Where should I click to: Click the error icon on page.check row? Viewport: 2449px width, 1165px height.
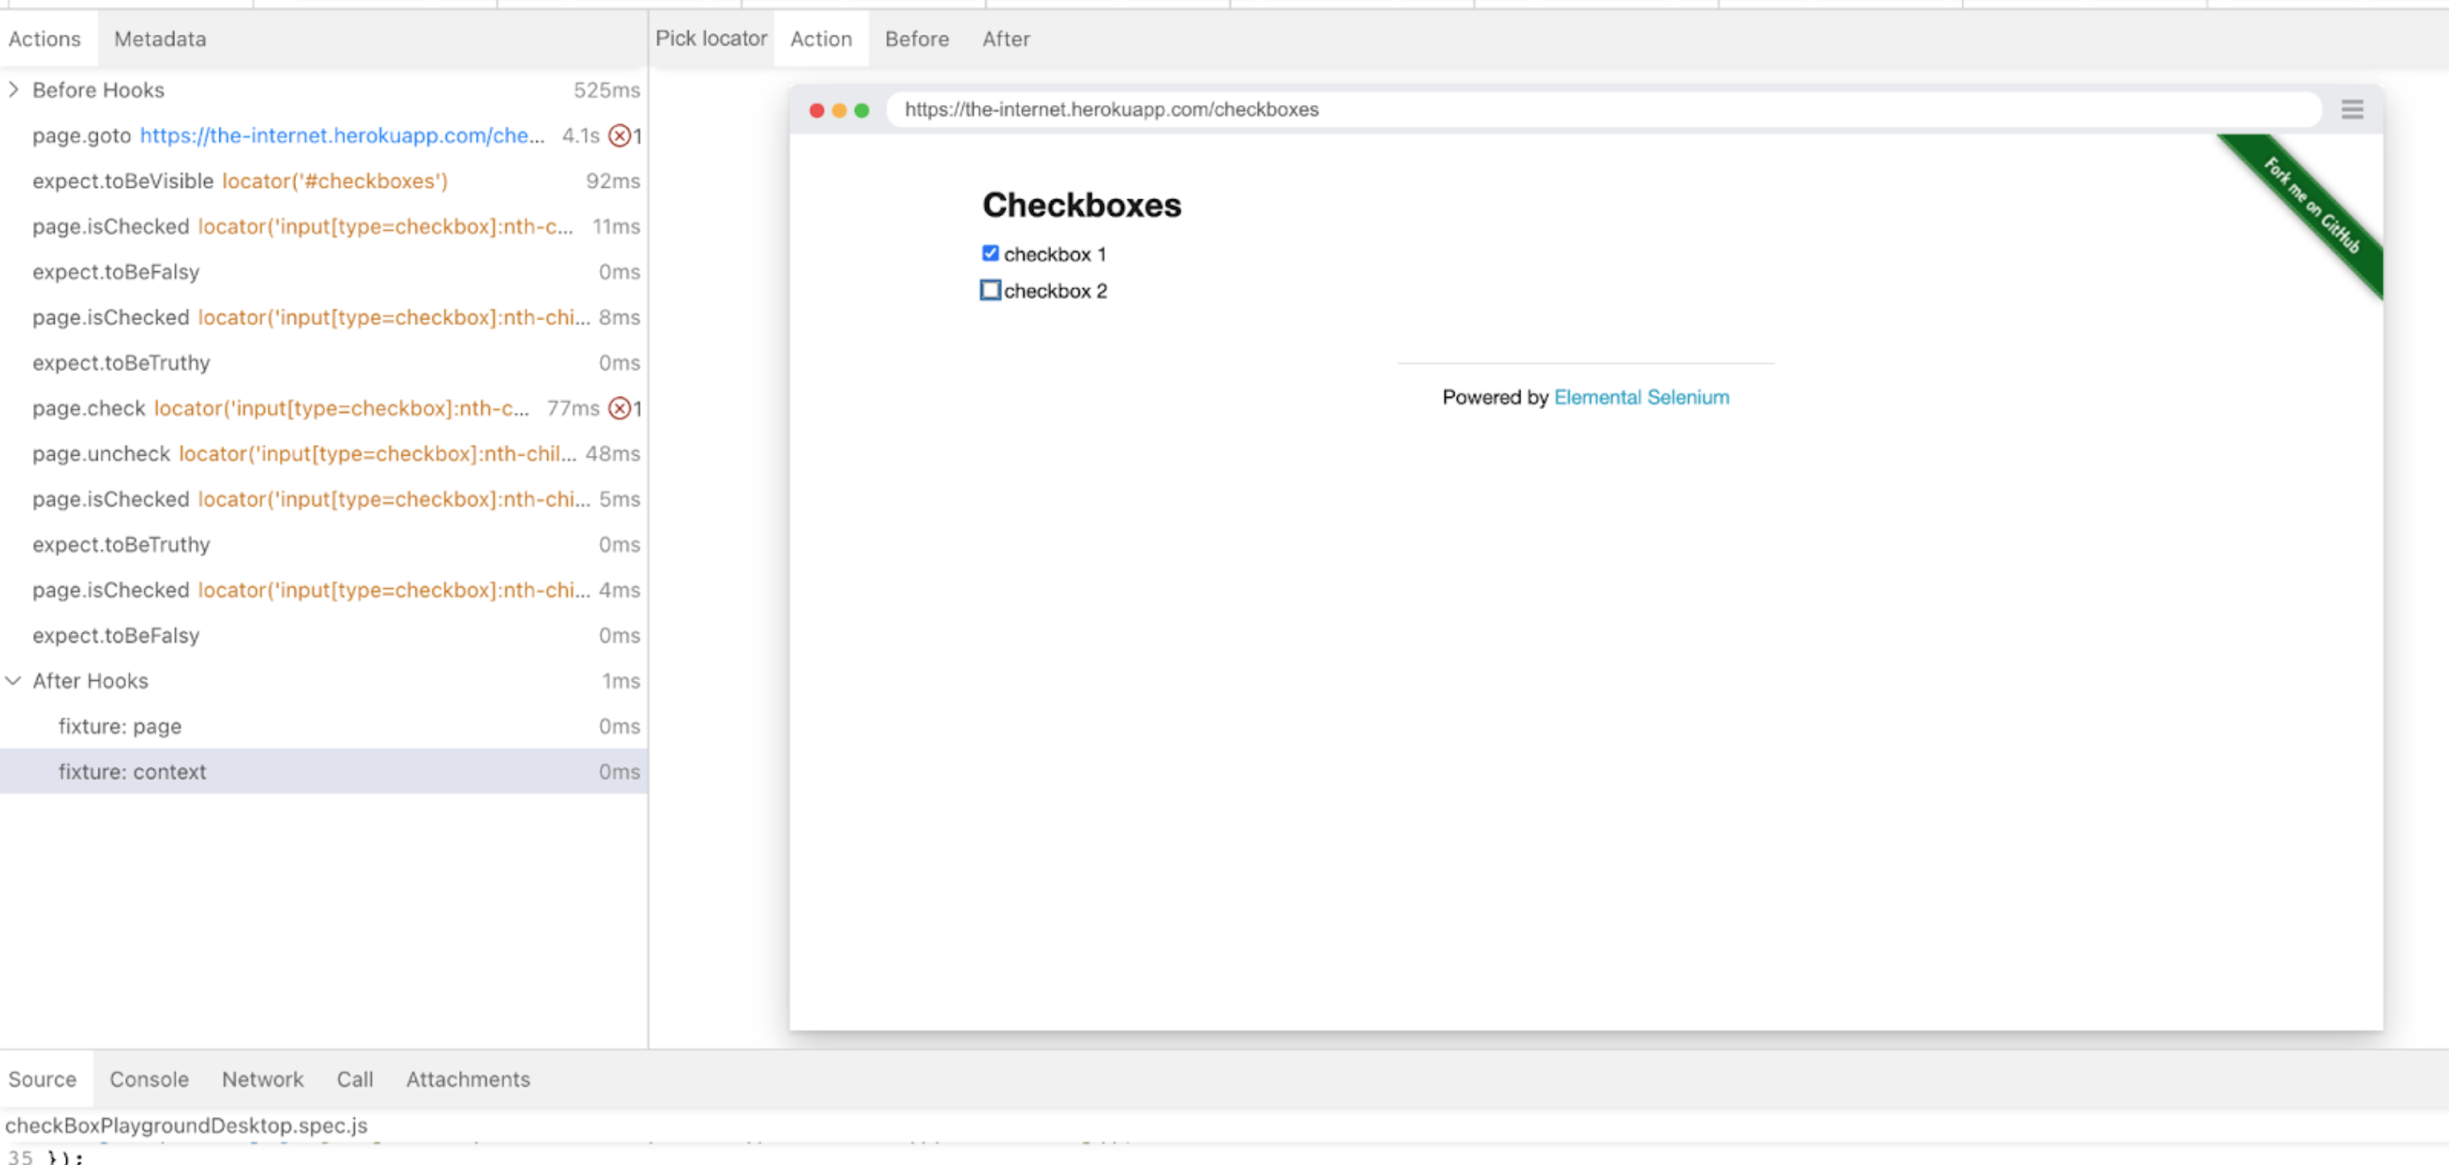(619, 409)
